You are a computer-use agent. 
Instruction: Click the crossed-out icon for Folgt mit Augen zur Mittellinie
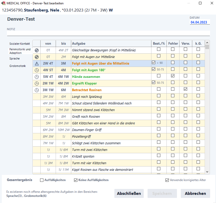37,57
